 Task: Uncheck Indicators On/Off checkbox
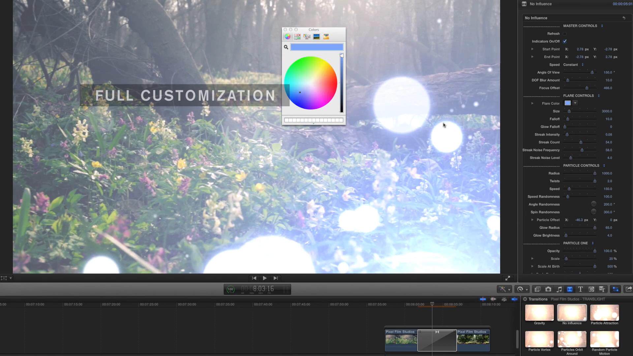(565, 41)
